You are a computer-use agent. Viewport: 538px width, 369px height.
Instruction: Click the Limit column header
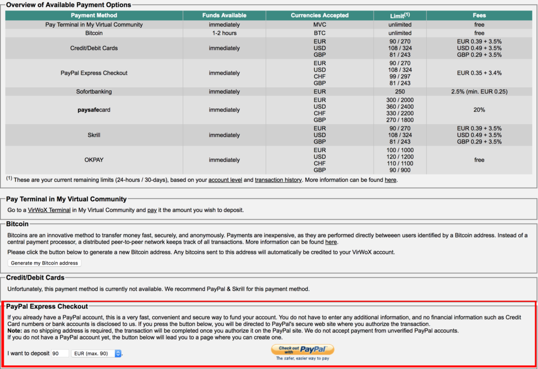tap(400, 16)
